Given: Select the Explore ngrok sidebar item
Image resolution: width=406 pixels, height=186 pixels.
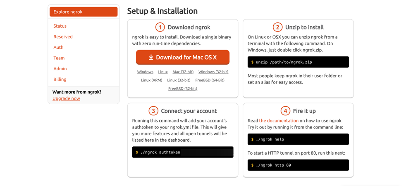Looking at the screenshot, I should (84, 12).
